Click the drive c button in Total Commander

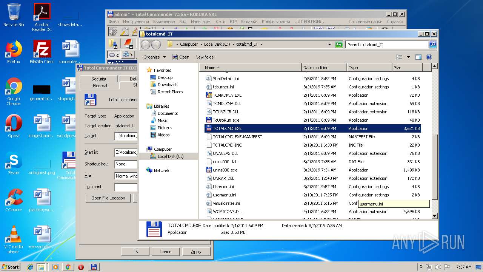[x=114, y=55]
